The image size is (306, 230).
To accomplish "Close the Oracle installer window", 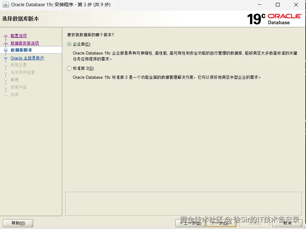I will tap(296, 5).
